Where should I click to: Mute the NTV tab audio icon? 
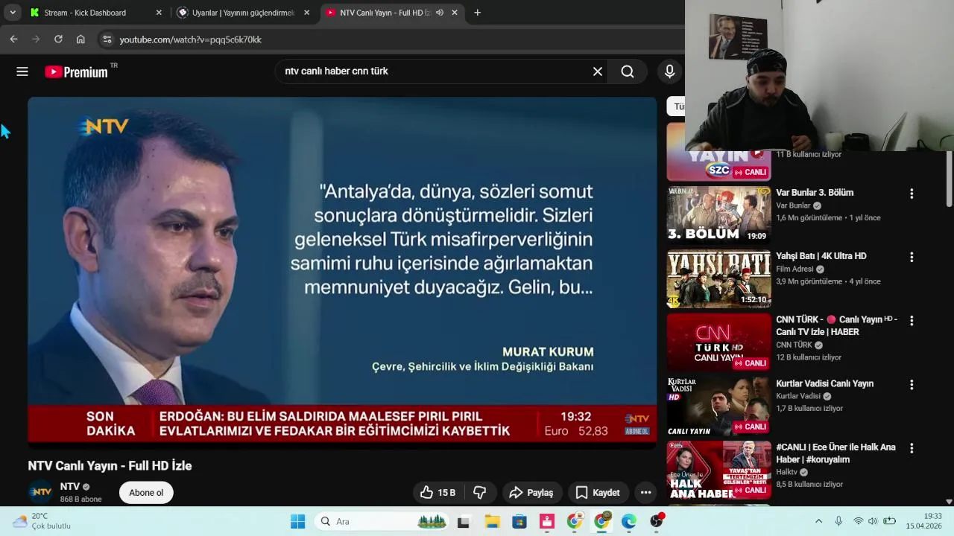tap(440, 13)
